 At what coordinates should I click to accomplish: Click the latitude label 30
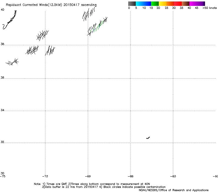pos(2,173)
